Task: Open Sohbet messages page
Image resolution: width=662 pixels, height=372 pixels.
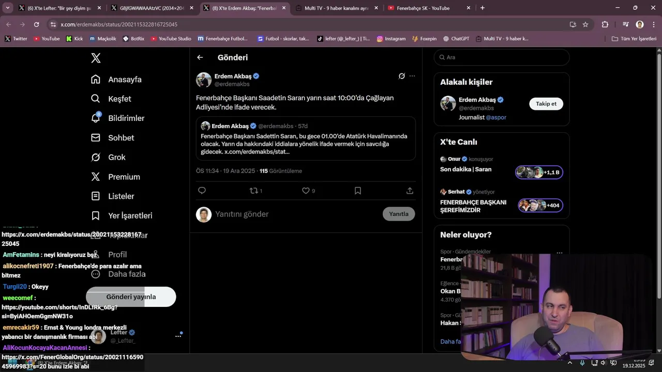Action: pyautogui.click(x=112, y=138)
